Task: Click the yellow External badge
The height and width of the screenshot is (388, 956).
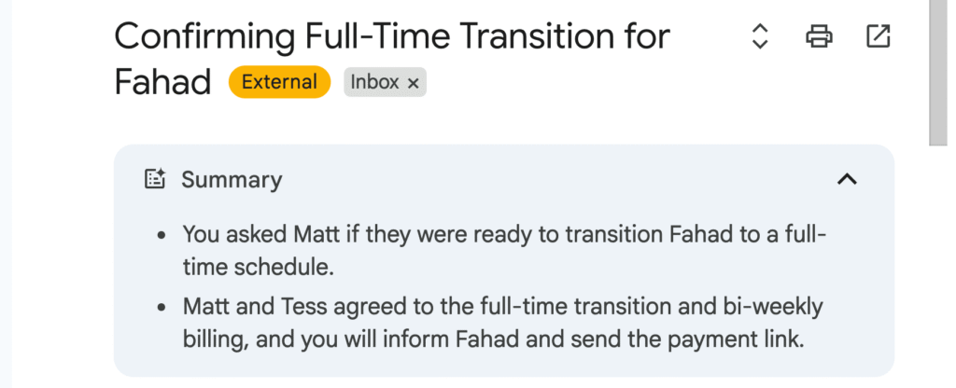Action: click(x=279, y=82)
